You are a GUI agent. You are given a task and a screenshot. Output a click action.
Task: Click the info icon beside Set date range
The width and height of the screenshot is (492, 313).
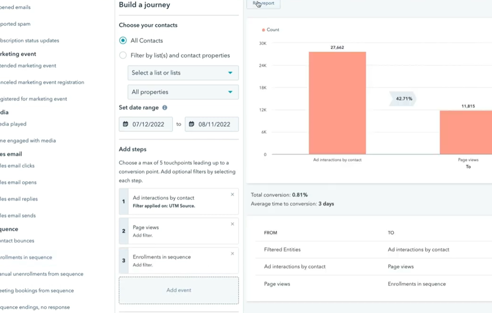165,108
